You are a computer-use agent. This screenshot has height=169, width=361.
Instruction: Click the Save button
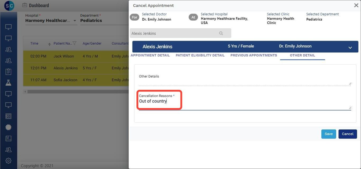[x=328, y=134]
